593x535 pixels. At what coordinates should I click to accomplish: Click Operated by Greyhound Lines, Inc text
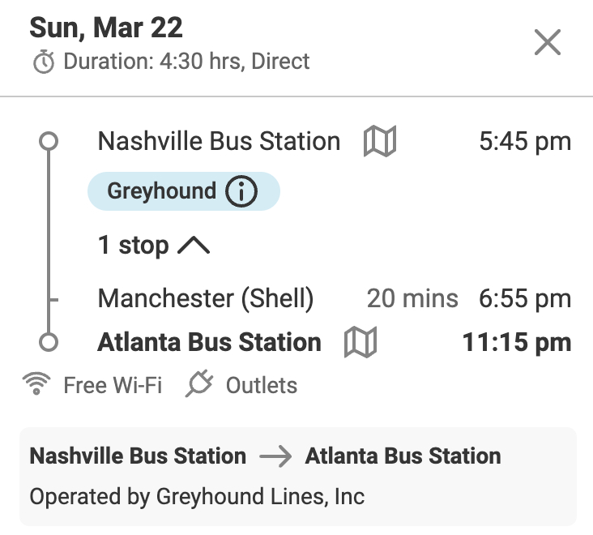[197, 495]
